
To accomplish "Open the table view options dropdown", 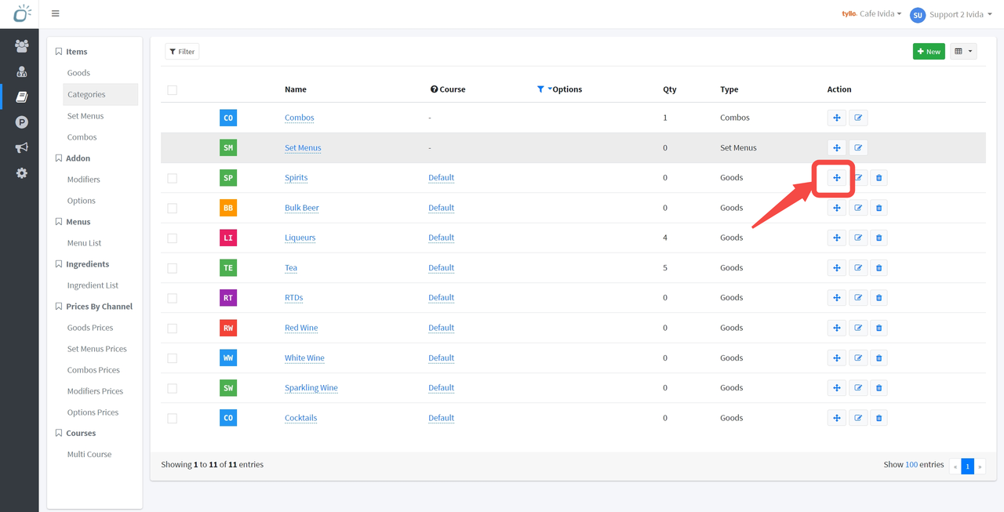I will [x=963, y=52].
